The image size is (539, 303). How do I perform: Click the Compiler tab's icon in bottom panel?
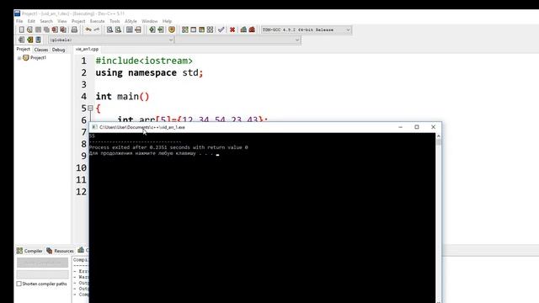[x=19, y=251]
